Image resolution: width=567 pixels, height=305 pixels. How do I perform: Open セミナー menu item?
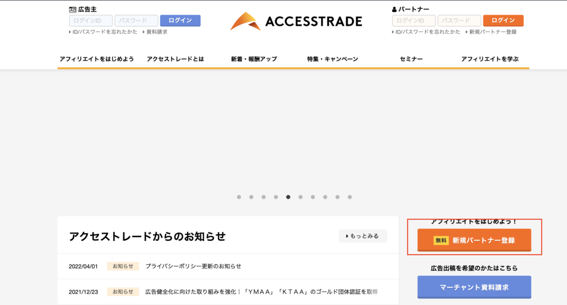click(x=411, y=59)
